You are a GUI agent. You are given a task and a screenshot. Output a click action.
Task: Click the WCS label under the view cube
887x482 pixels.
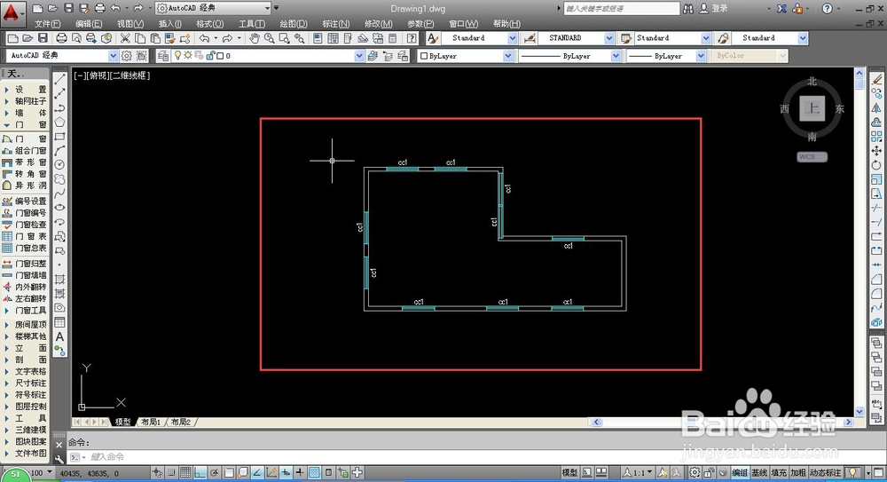point(812,157)
